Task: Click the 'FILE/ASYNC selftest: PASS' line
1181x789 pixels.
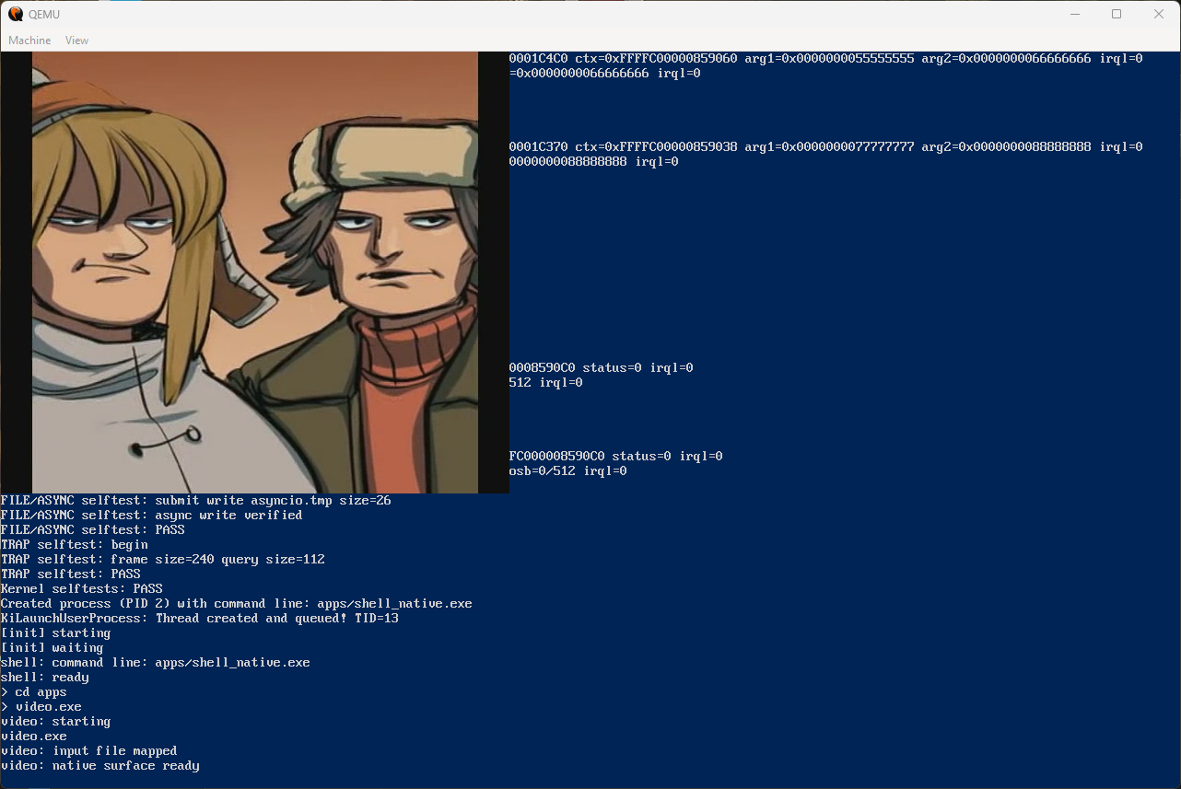Action: click(93, 530)
